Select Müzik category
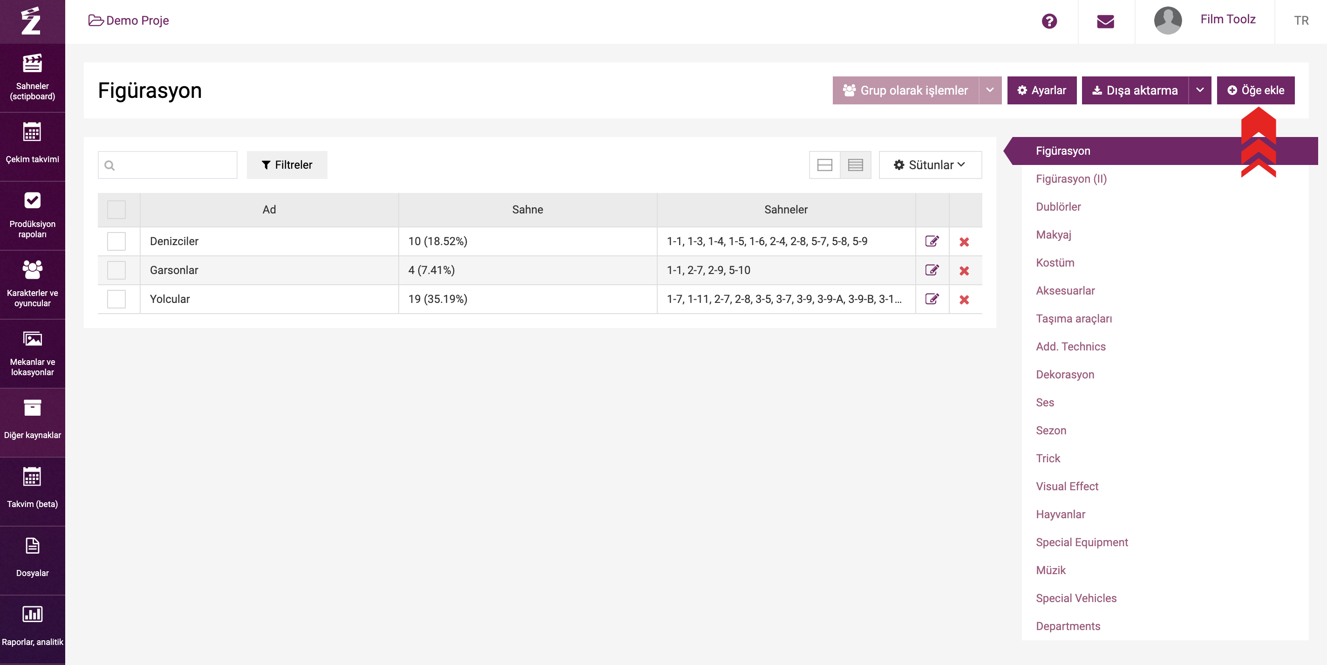Viewport: 1327px width, 665px height. (x=1051, y=570)
